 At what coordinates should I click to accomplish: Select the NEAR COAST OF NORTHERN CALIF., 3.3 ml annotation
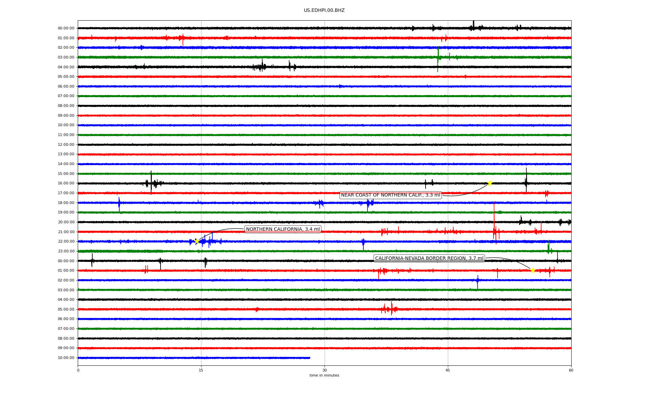click(390, 195)
